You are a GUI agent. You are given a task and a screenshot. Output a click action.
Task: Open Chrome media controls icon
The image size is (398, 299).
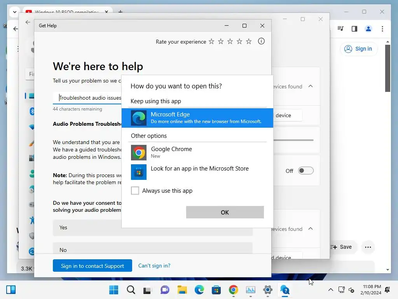[340, 29]
